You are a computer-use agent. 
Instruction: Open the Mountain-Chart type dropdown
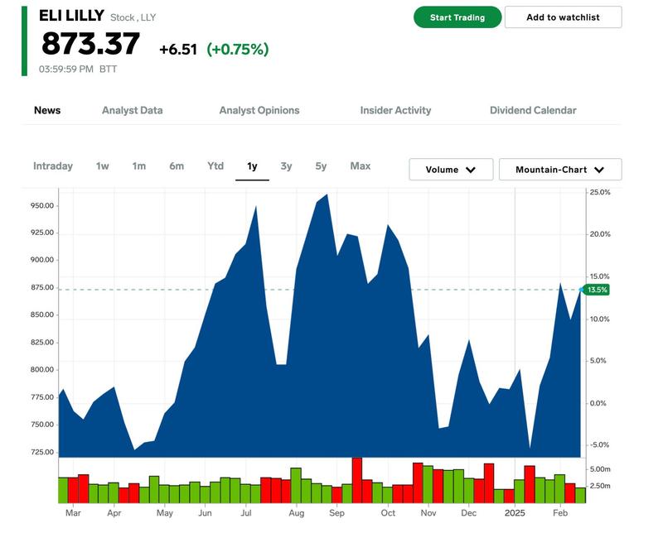559,170
